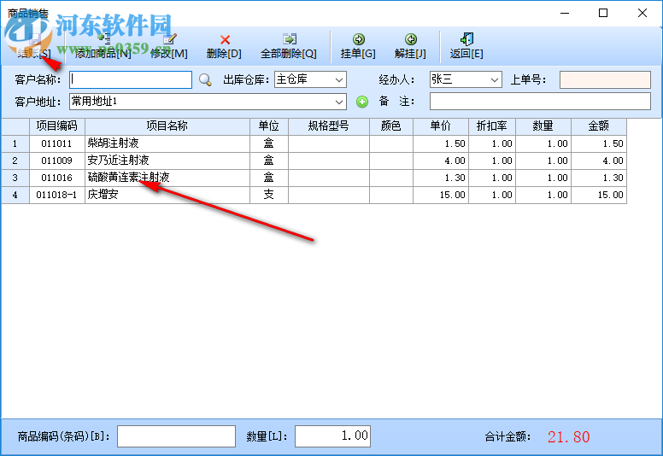Click the 单价 column header

point(441,126)
